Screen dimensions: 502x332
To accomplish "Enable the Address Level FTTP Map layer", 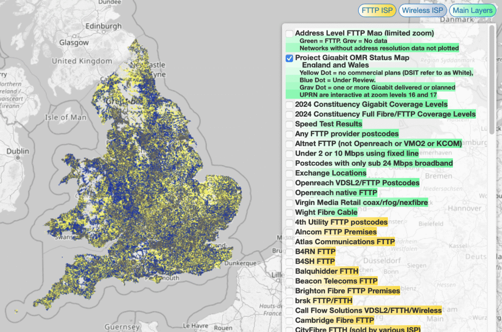I will pyautogui.click(x=289, y=33).
